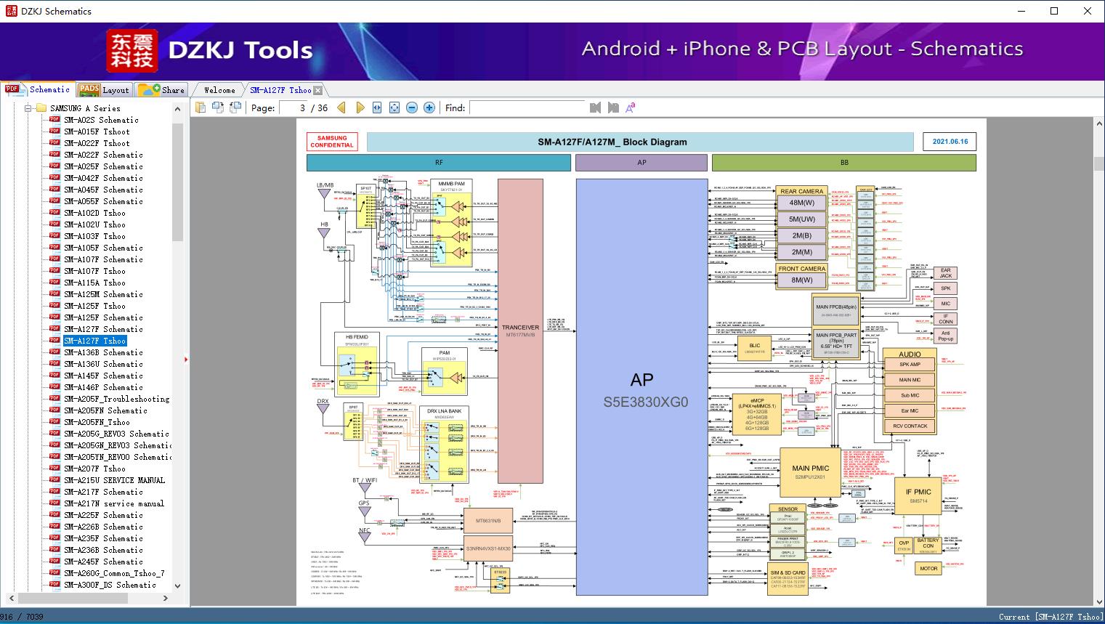The width and height of the screenshot is (1105, 624).
Task: Select SM-A205FN Schematic item
Action: pos(105,410)
